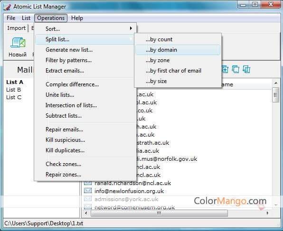Image resolution: width=283 pixels, height=231 pixels.
Task: Select List C in the sidebar
Action: coord(14,97)
